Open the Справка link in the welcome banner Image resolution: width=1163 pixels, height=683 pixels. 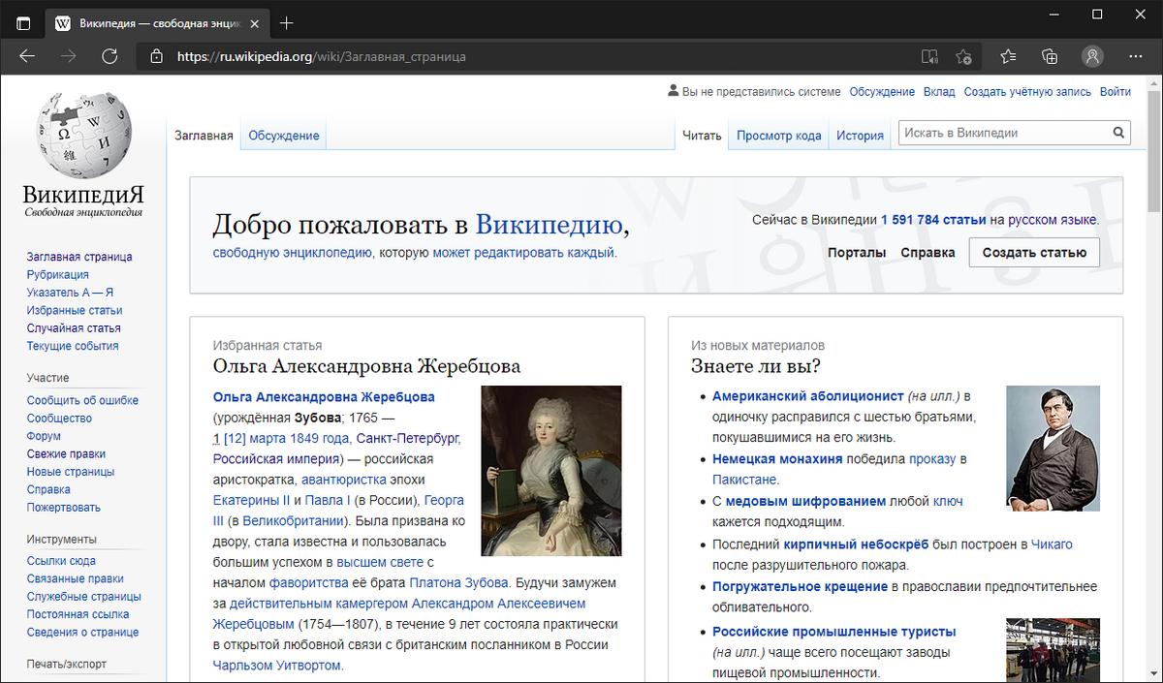pos(927,253)
